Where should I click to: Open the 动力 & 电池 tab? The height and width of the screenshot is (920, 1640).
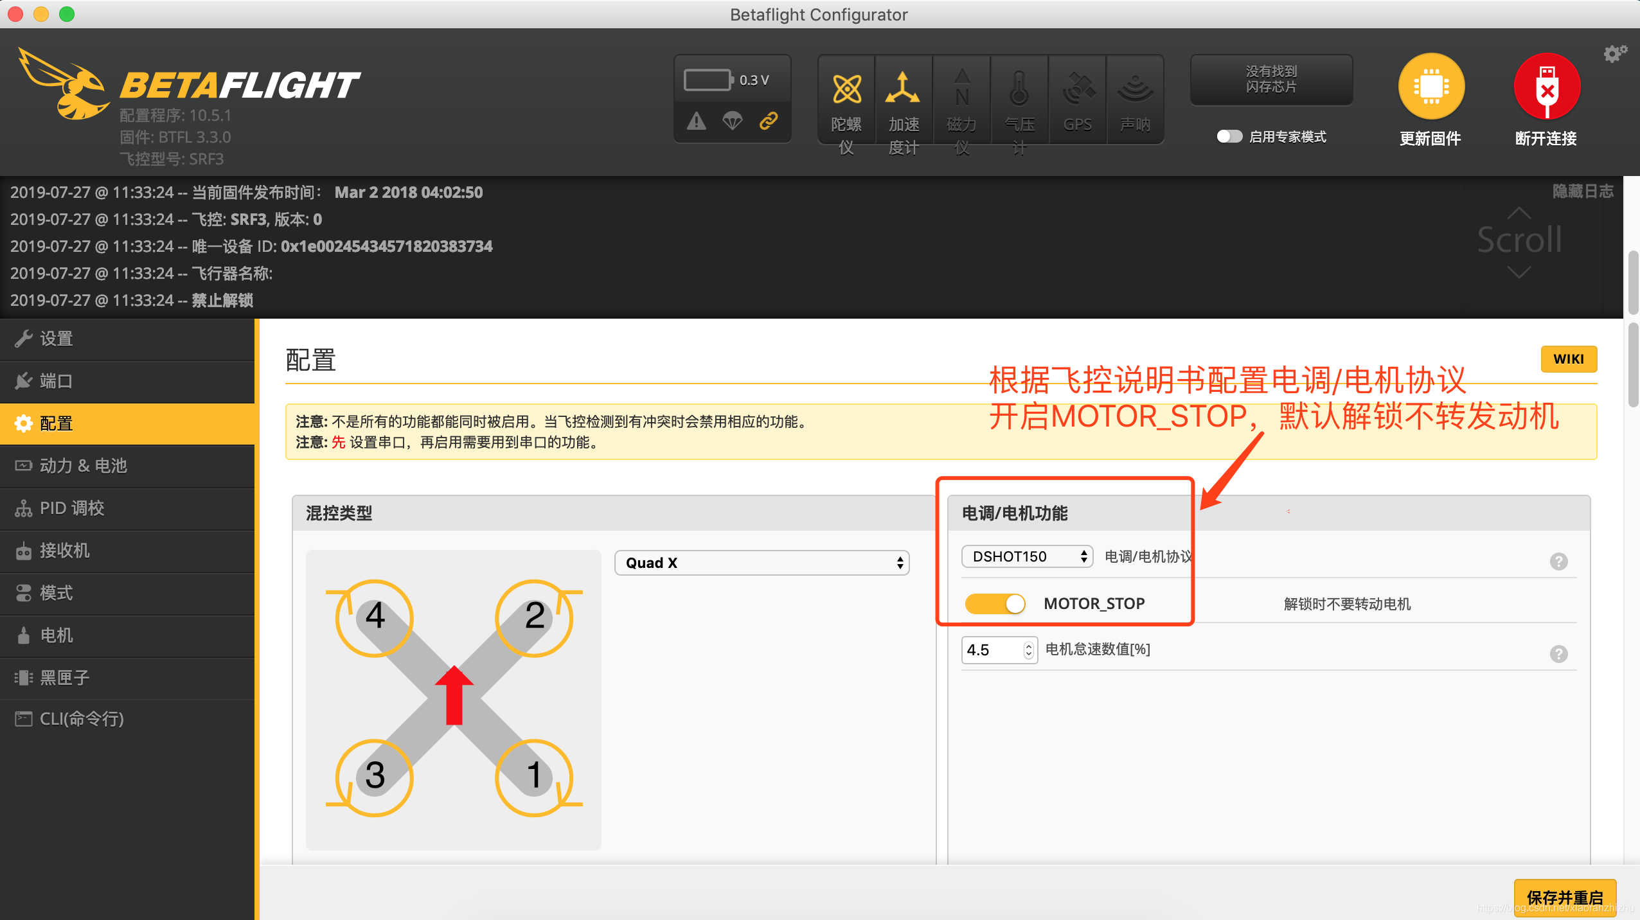[127, 466]
